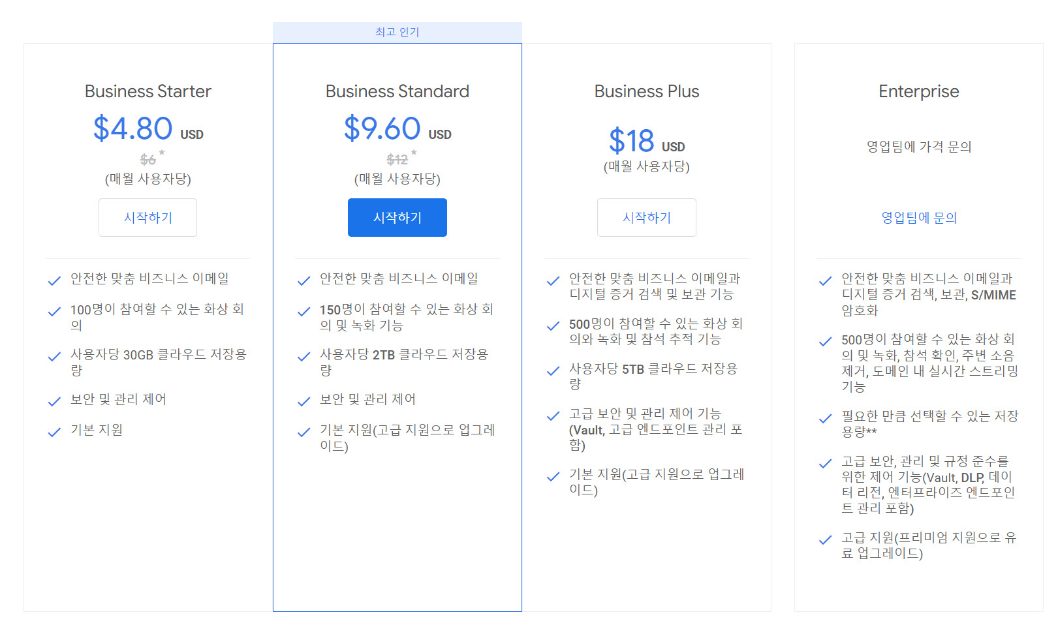The width and height of the screenshot is (1058, 621).
Task: Click the checkmark next to 안전한 맞춤 비즈니스 이메일 in Business Standard
Action: [x=303, y=280]
